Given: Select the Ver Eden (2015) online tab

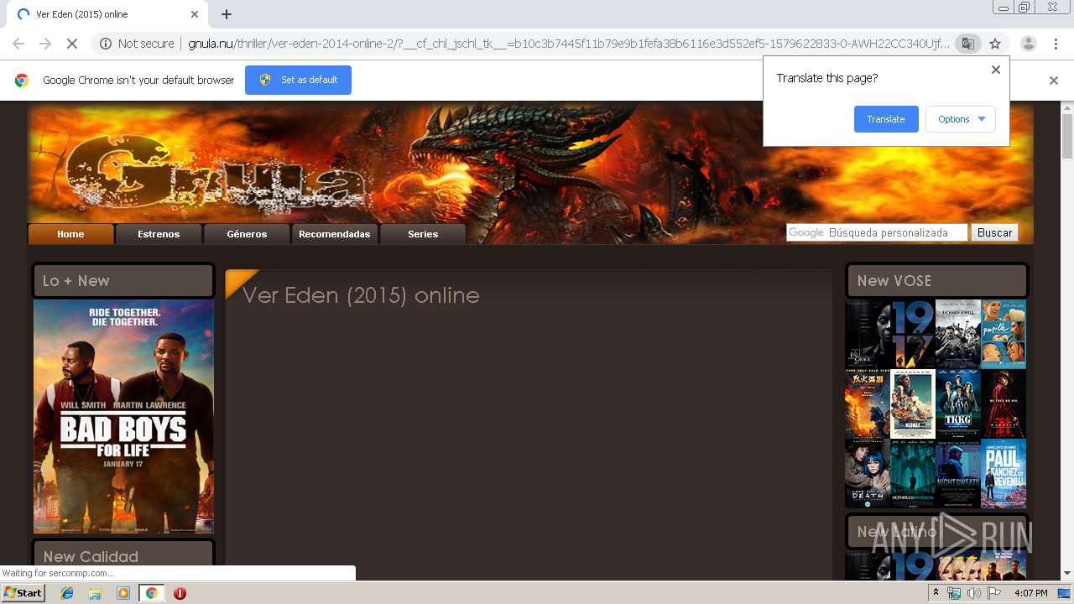Looking at the screenshot, I should pyautogui.click(x=106, y=14).
